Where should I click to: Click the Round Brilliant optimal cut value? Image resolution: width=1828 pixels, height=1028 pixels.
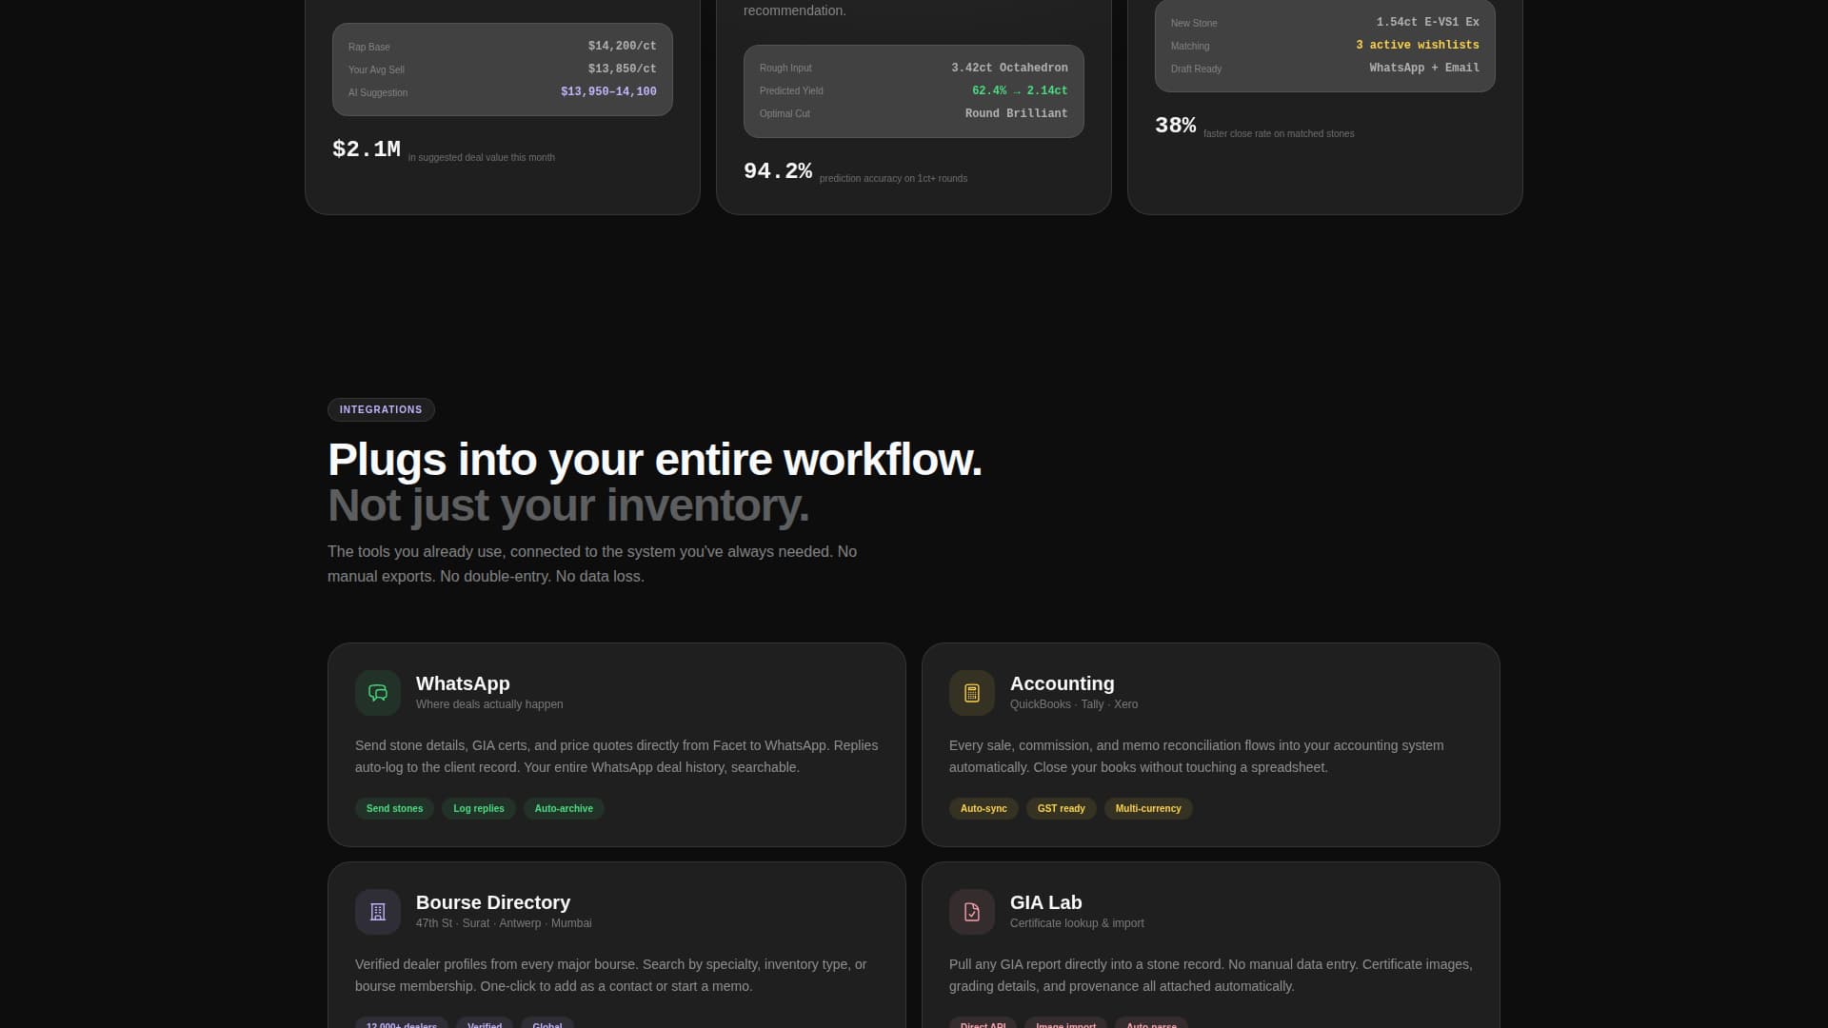[x=1016, y=113]
